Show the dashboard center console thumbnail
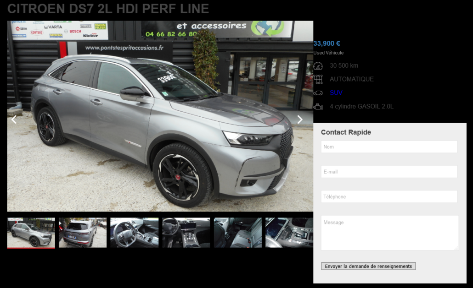This screenshot has width=473, height=288. point(186,233)
